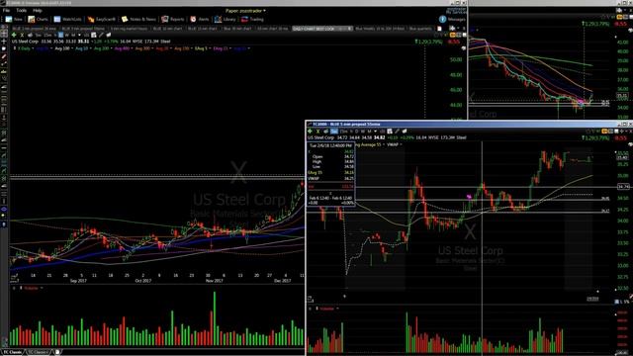This screenshot has width=633, height=356.
Task: Select the 15m timeframe in main chart
Action: coord(47,36)
